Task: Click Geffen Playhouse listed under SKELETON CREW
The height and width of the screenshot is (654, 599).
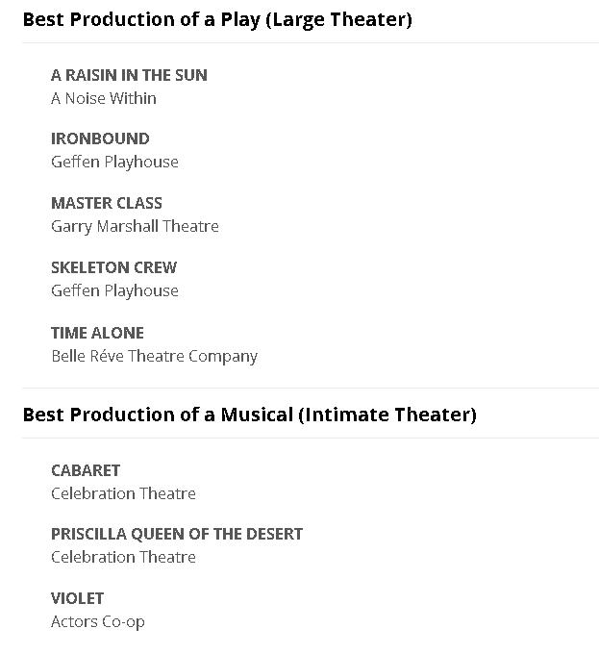Action: [x=114, y=290]
